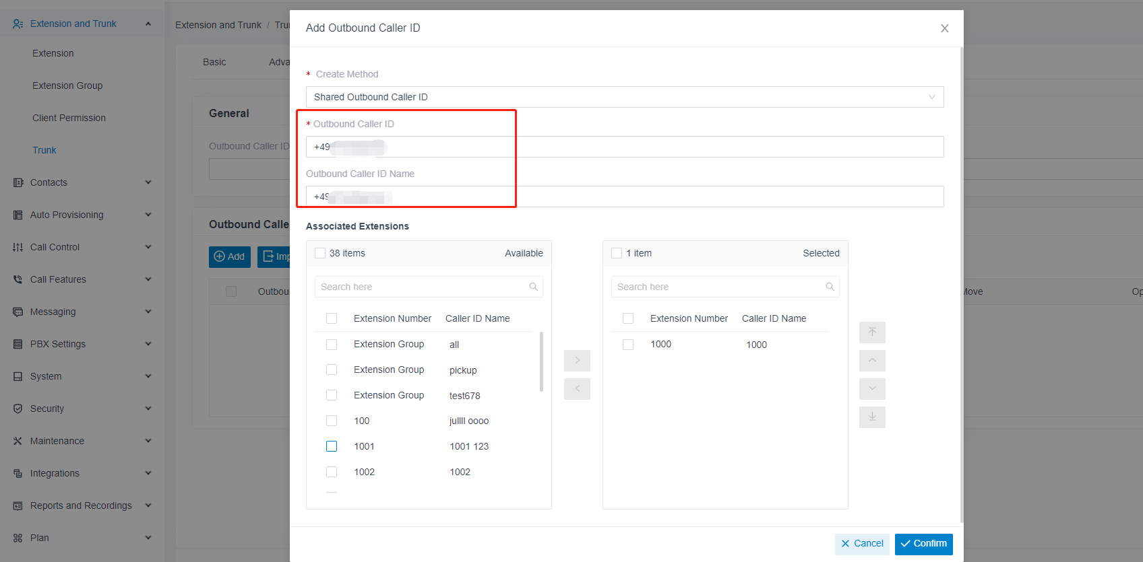Screen dimensions: 1143x562
Task: Expand Call Features menu chevron
Action: tap(148, 279)
